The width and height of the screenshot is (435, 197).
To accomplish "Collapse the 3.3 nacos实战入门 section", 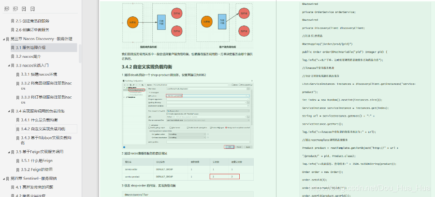I will (9, 66).
